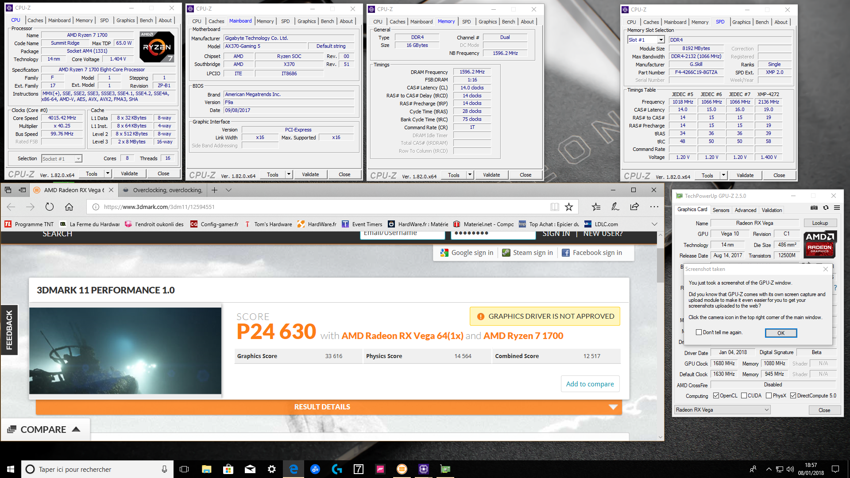Open Tom's Hardware bookmark in favorites bar
This screenshot has width=850, height=478.
(x=268, y=224)
